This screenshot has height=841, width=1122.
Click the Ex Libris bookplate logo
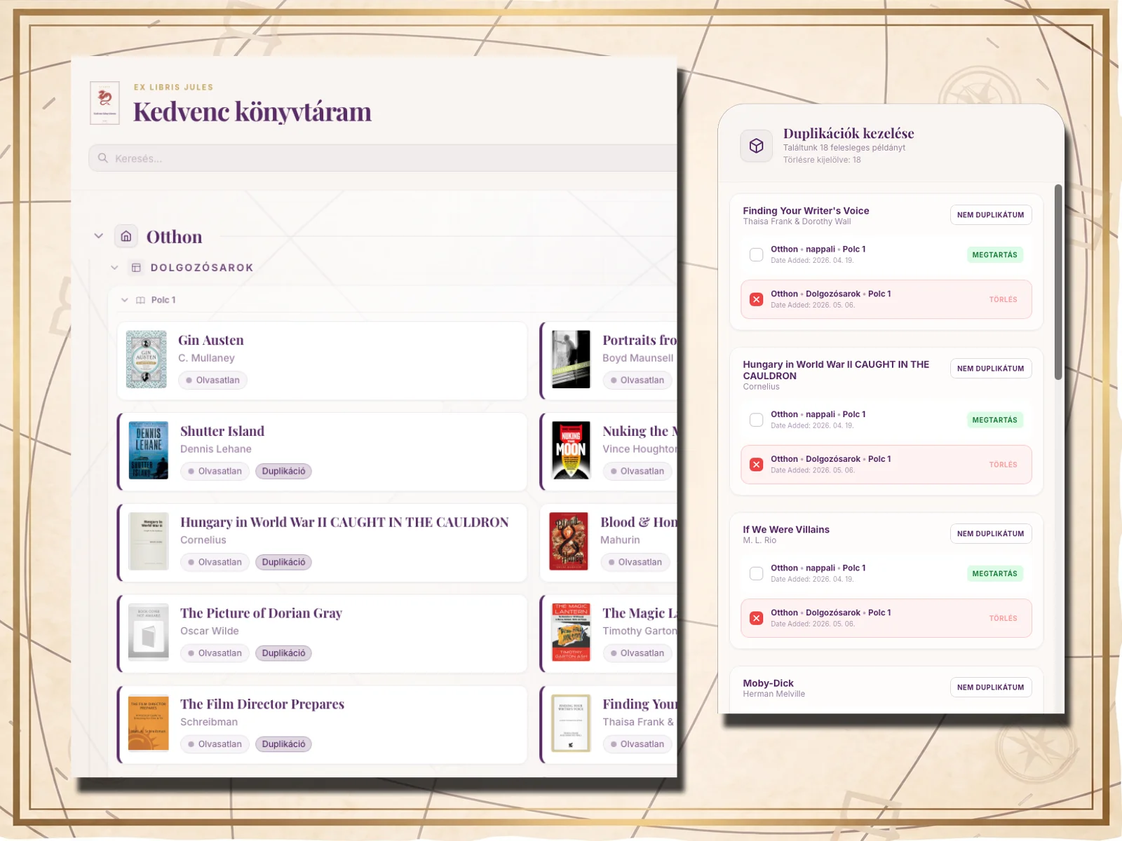[104, 103]
